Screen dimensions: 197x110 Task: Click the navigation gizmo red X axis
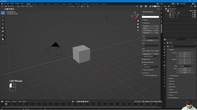[137, 16]
